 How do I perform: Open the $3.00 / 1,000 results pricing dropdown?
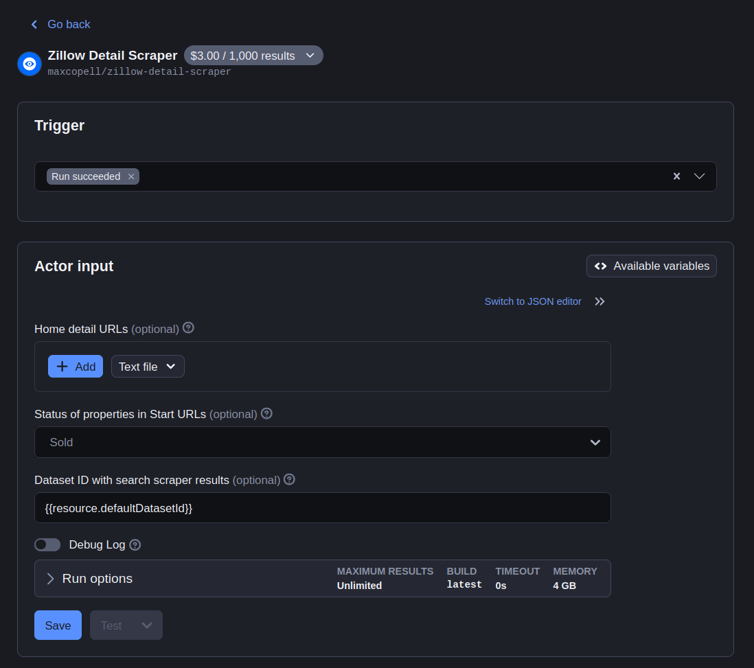click(253, 56)
